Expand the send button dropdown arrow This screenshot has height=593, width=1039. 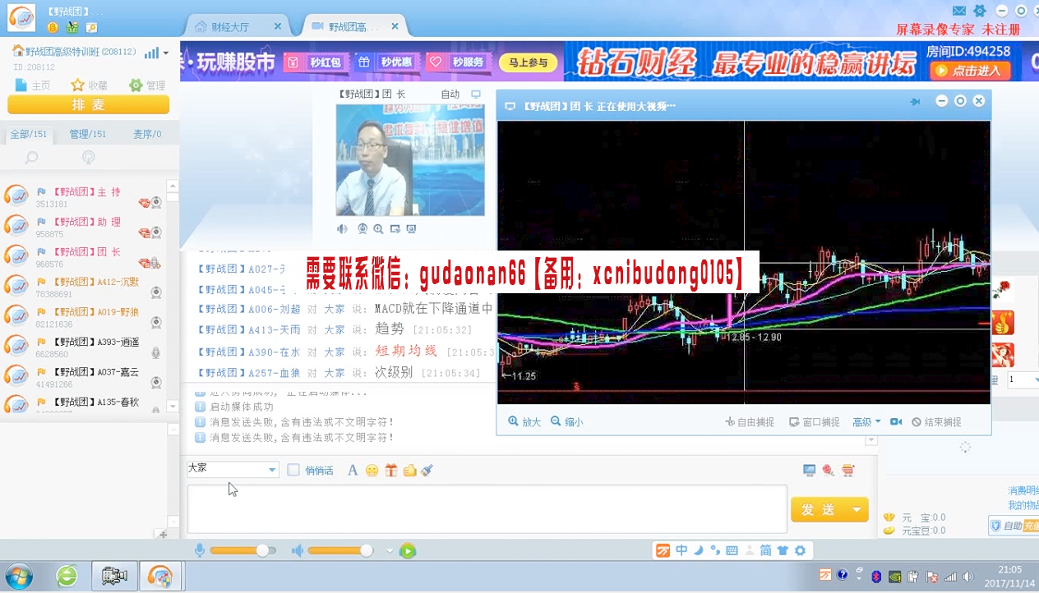tap(857, 509)
